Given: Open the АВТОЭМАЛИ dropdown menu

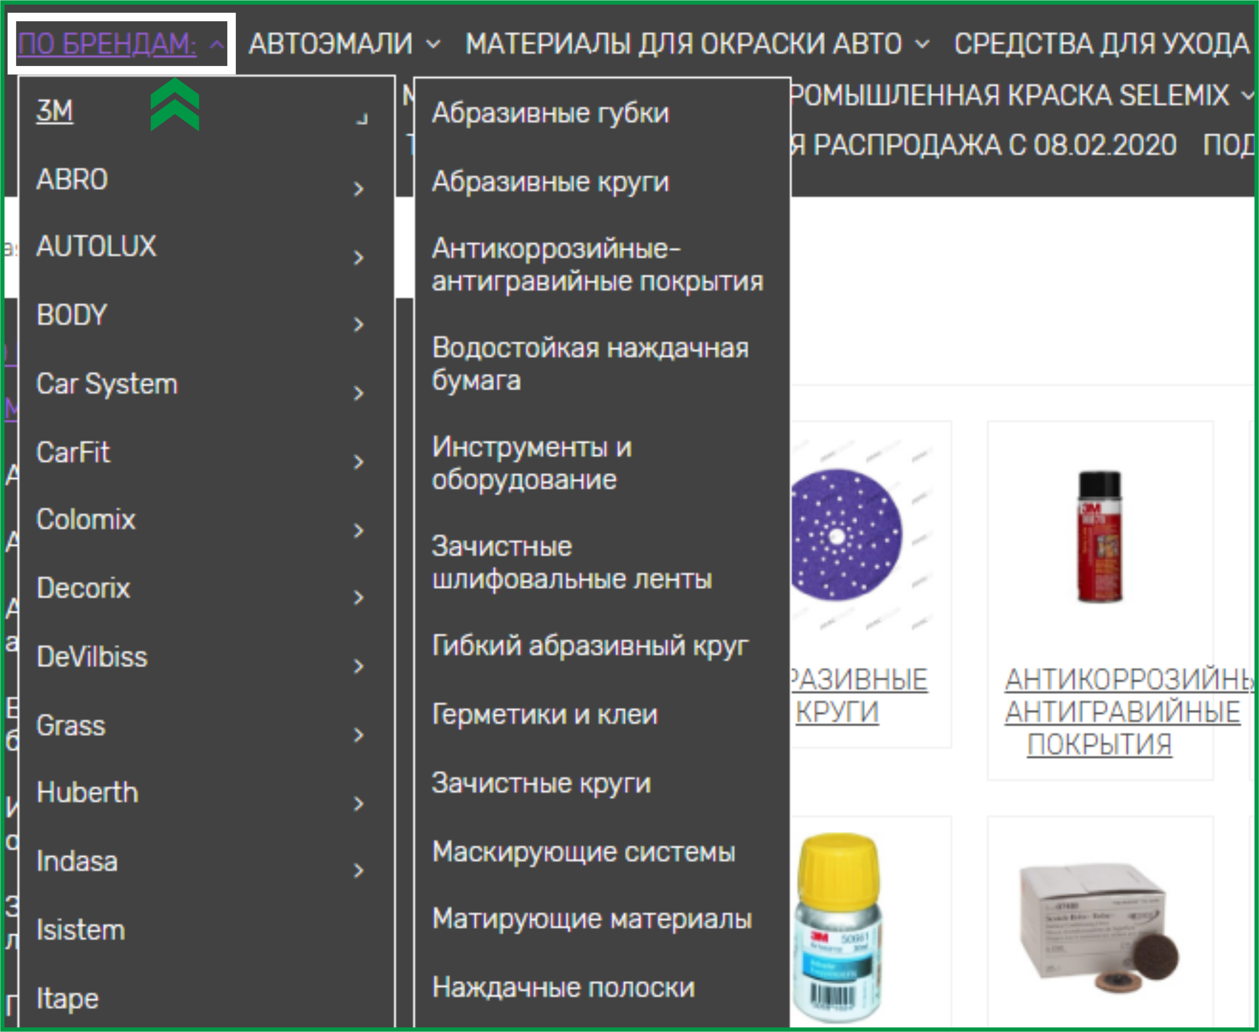Looking at the screenshot, I should point(345,44).
